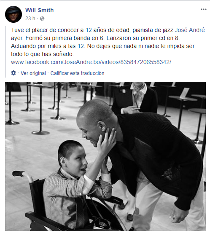Click the tag hanging from the wheelchair

102,223
